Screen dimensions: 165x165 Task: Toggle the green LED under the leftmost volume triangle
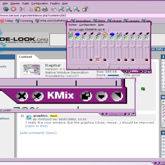70,38
